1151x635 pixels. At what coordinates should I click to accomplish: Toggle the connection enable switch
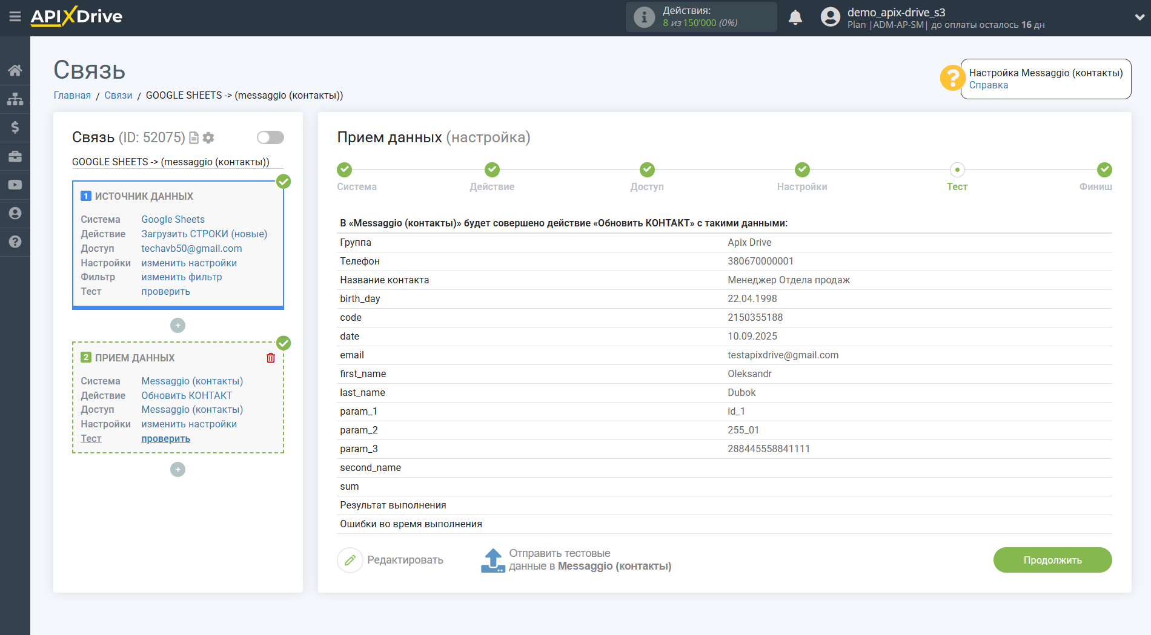(x=270, y=137)
